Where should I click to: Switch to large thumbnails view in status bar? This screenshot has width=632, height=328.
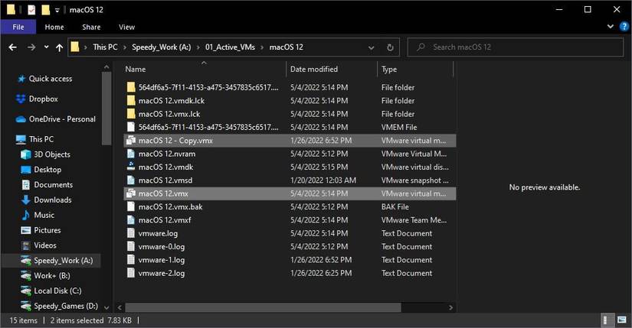click(621, 320)
